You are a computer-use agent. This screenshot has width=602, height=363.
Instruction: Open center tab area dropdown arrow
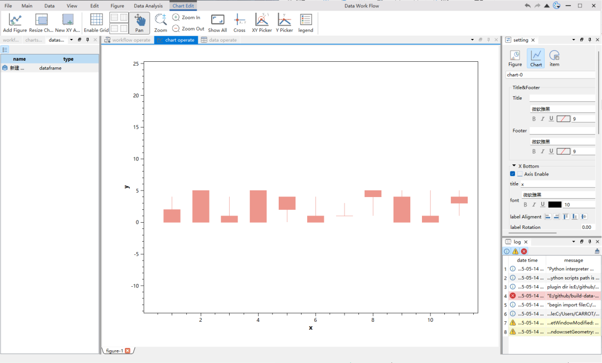[x=472, y=40]
